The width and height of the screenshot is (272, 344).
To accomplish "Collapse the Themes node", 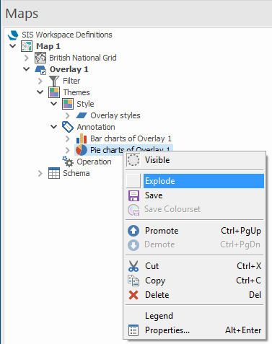I will [40, 92].
